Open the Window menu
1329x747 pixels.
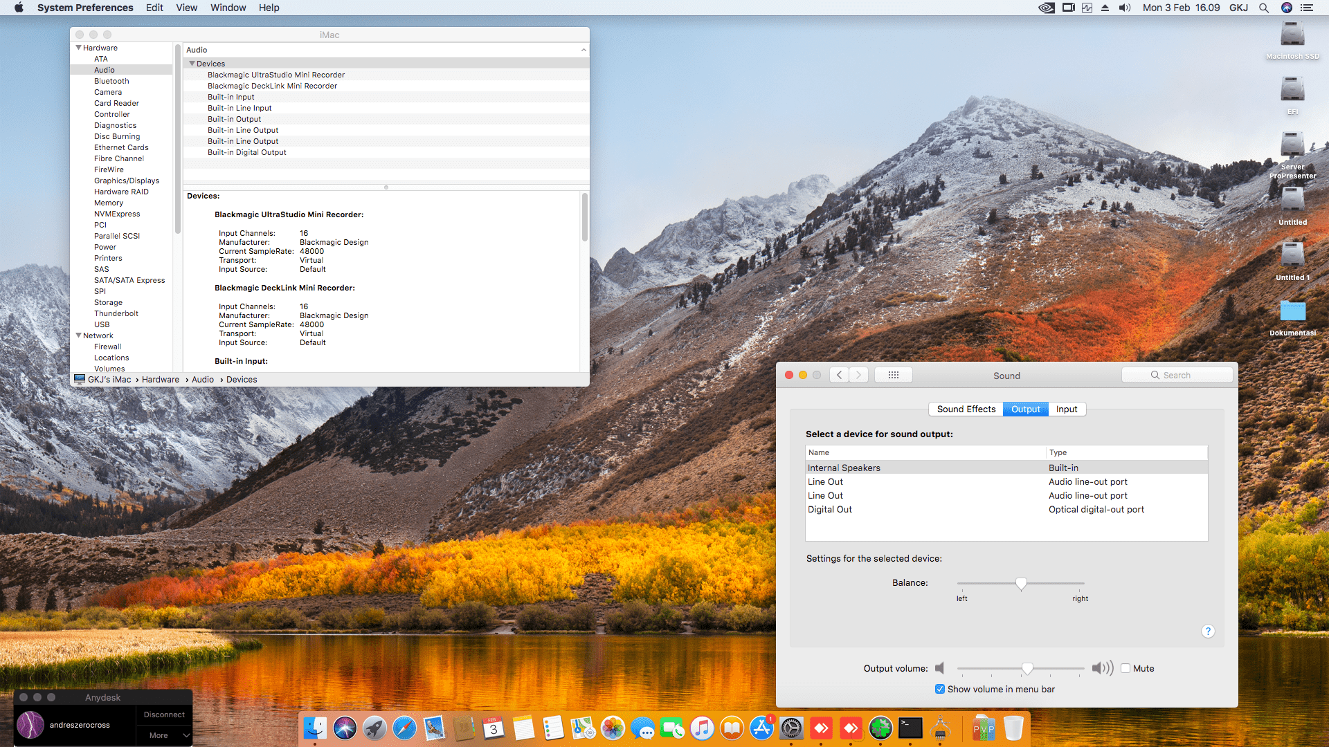(228, 8)
